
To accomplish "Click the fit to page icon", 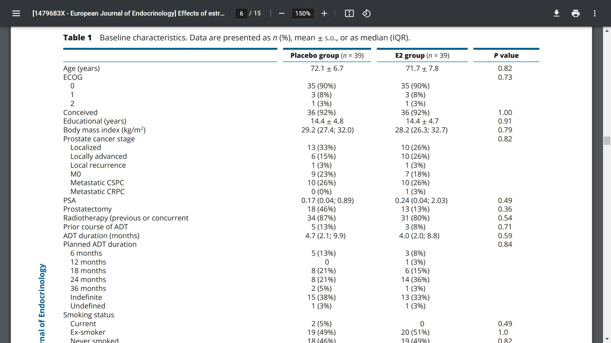I will [x=349, y=13].
